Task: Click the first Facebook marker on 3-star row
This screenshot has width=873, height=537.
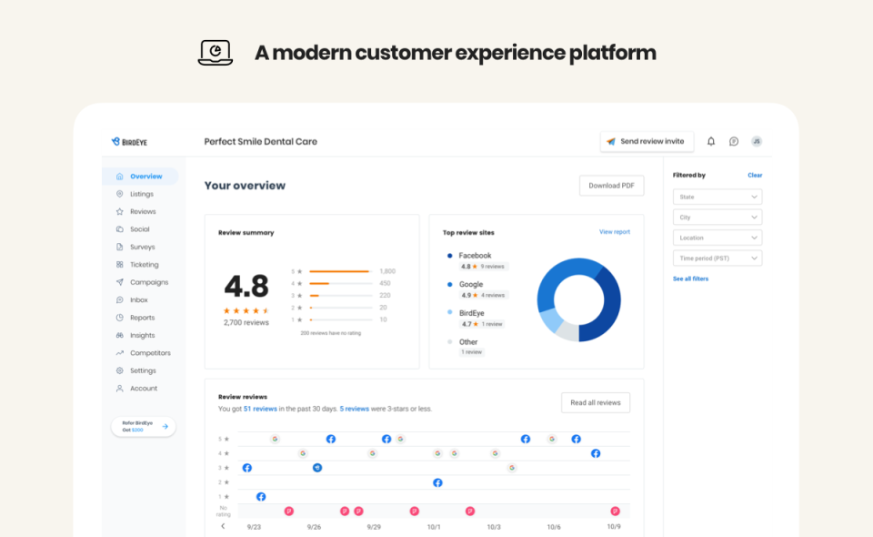Action: tap(247, 468)
